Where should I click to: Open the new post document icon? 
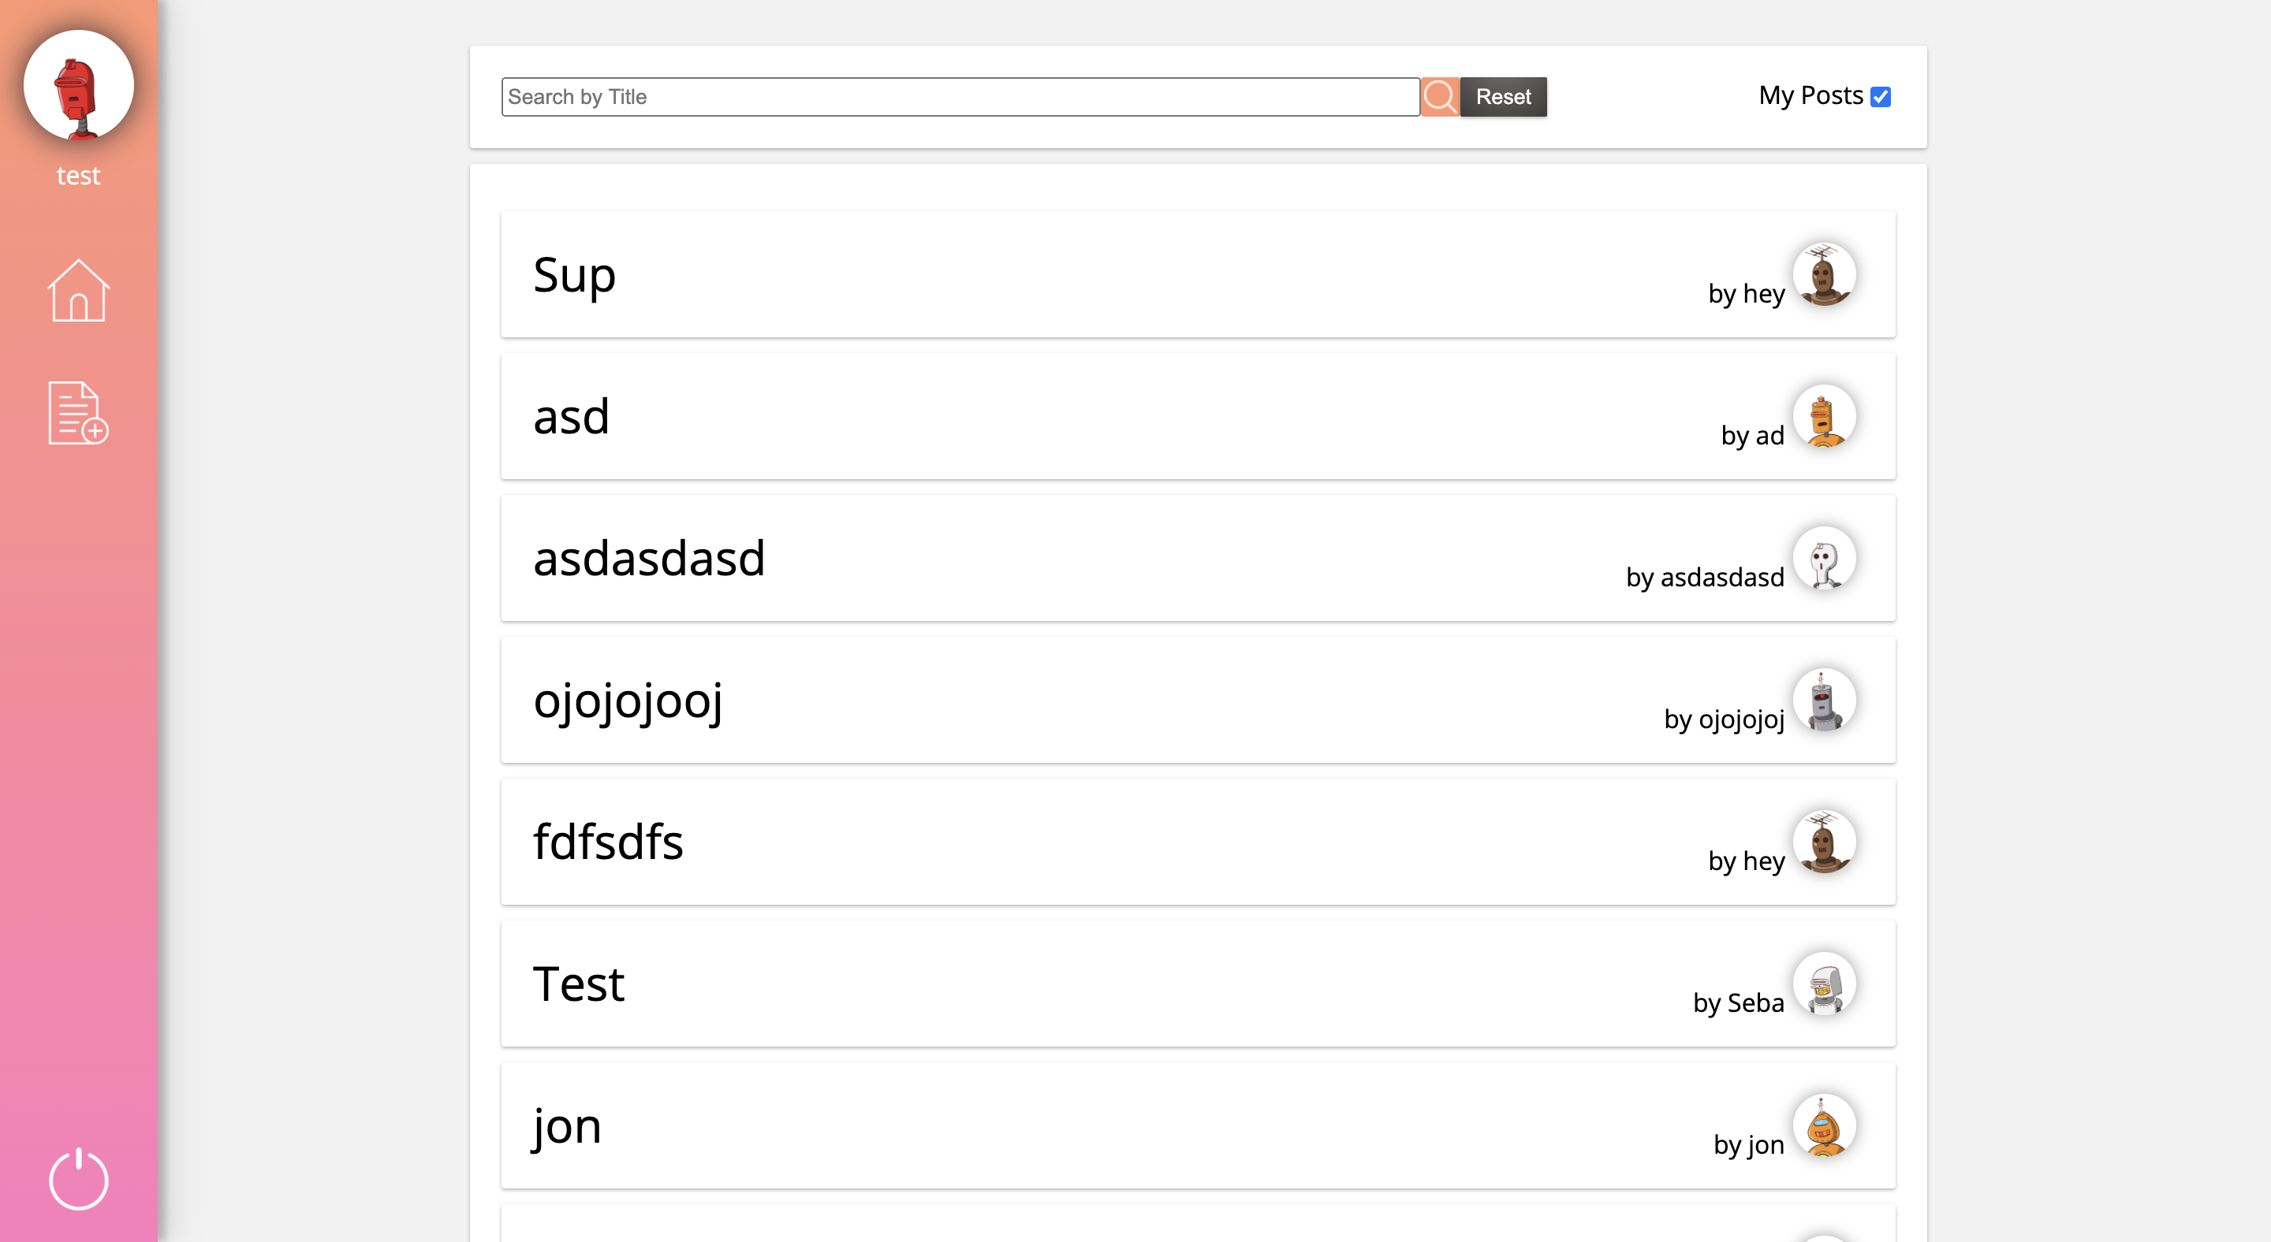pos(77,412)
